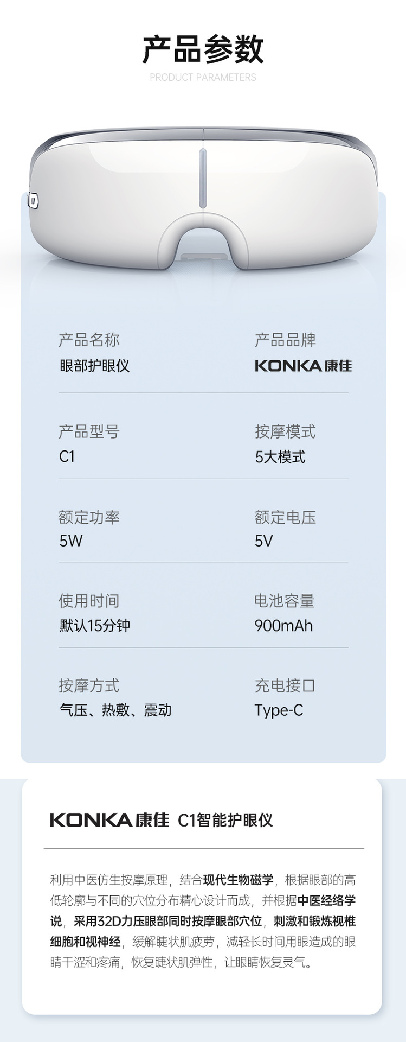The image size is (406, 1042).
Task: Click the 气压、热敷、震动 massage method text
Action: [x=115, y=710]
